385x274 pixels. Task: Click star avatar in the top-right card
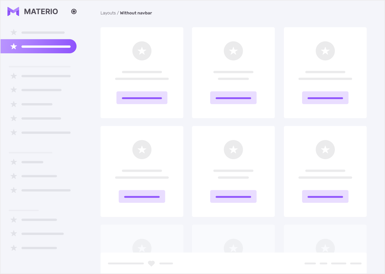325,51
